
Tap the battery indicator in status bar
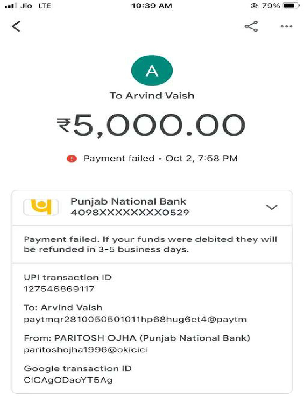click(292, 6)
